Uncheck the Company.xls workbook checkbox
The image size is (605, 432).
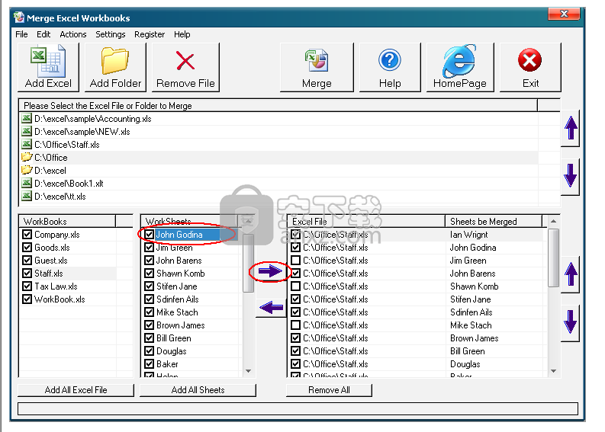pos(27,235)
